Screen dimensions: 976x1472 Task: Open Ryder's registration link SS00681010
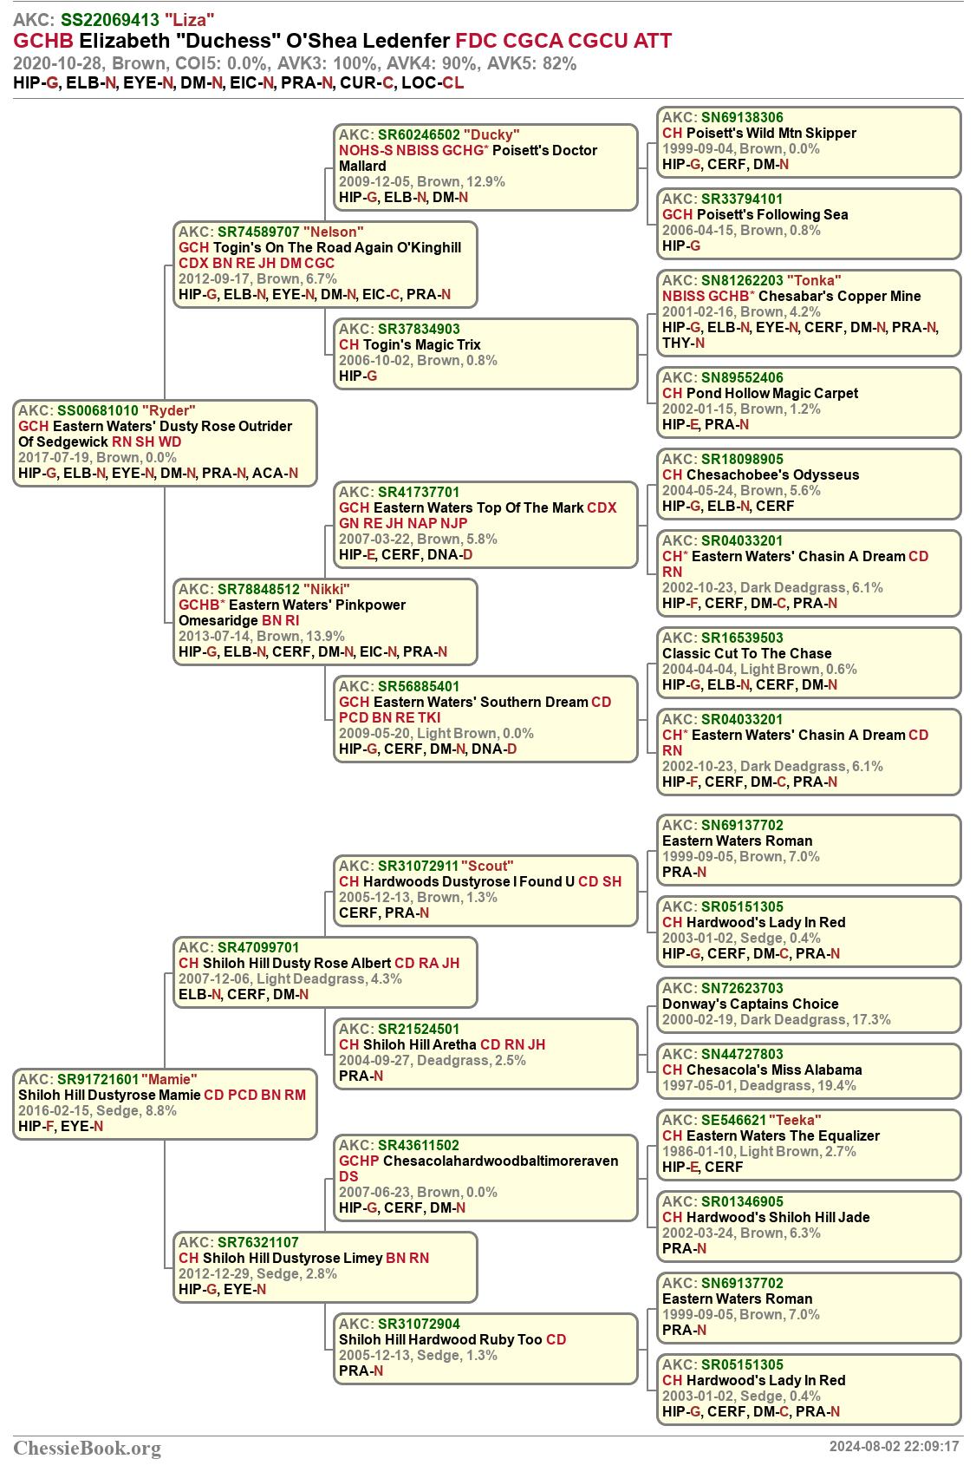[97, 410]
